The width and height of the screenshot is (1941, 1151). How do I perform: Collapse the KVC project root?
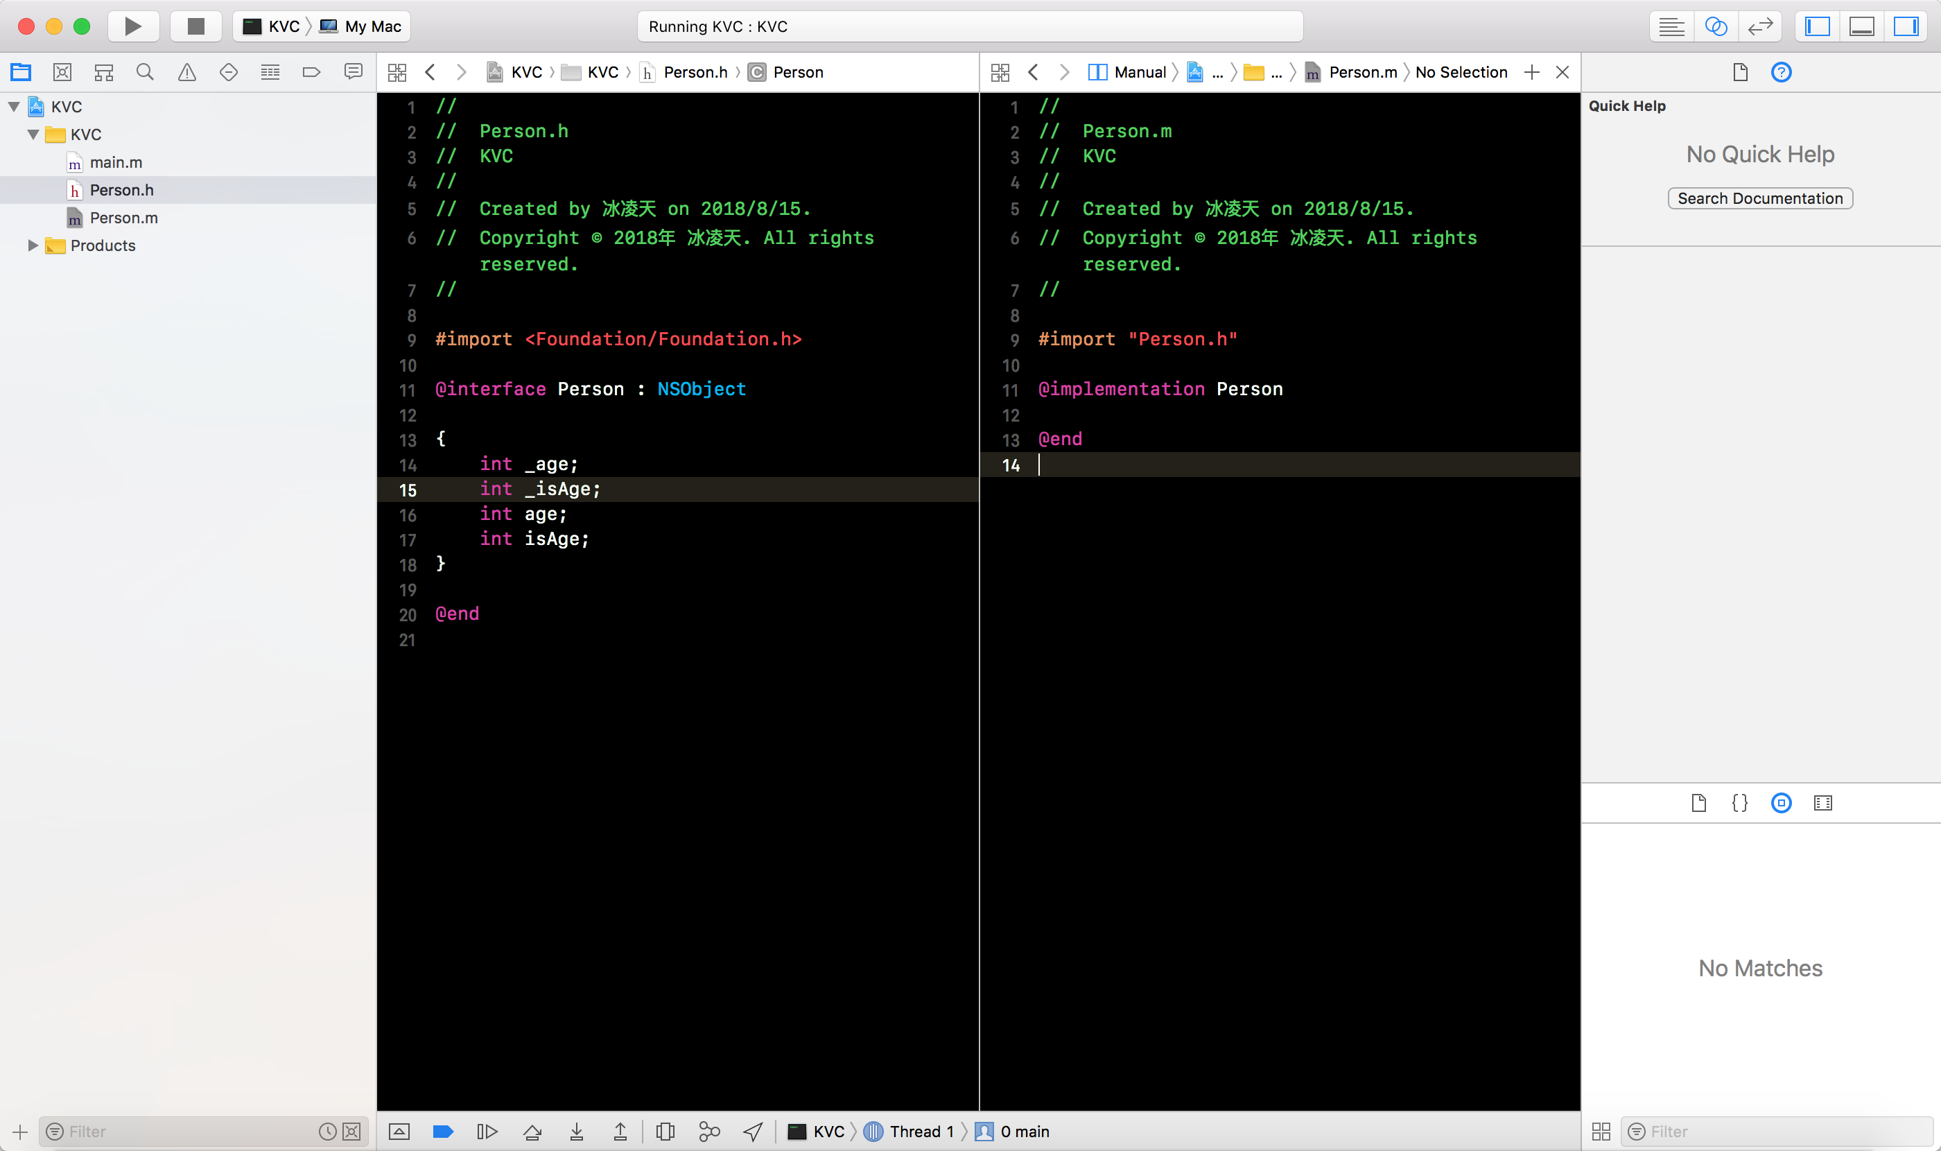[x=14, y=107]
